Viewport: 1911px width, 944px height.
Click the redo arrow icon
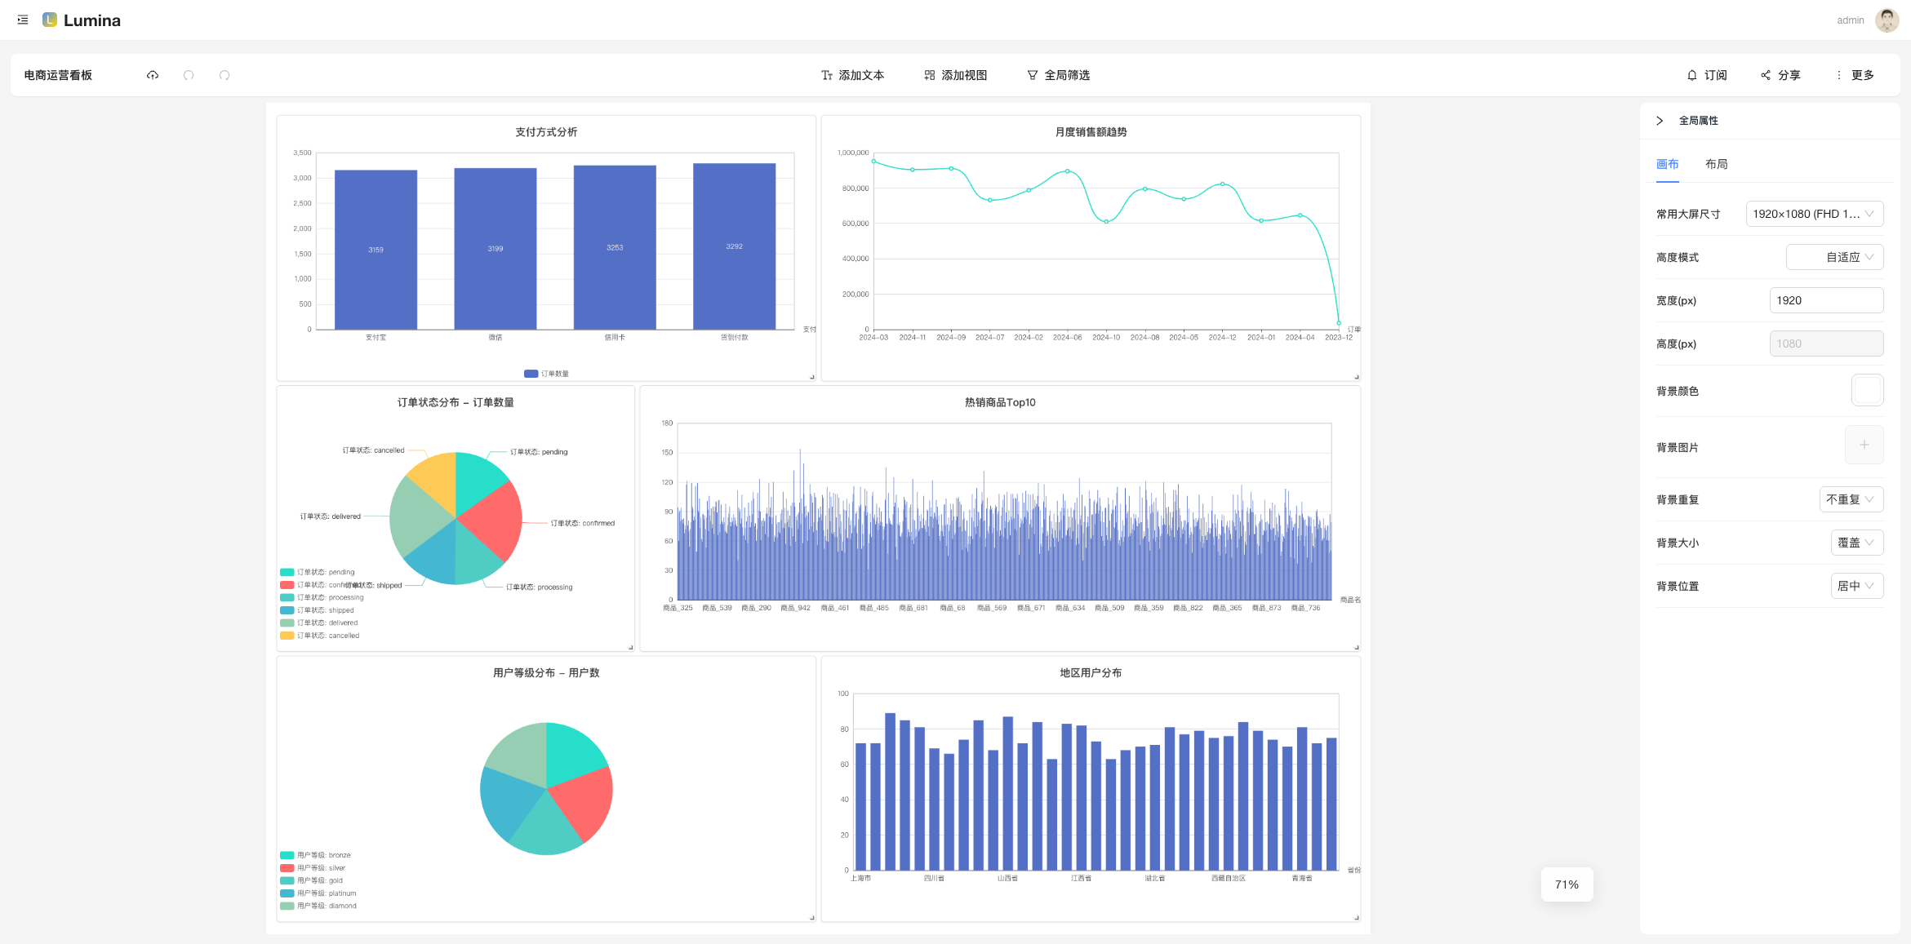click(x=224, y=75)
